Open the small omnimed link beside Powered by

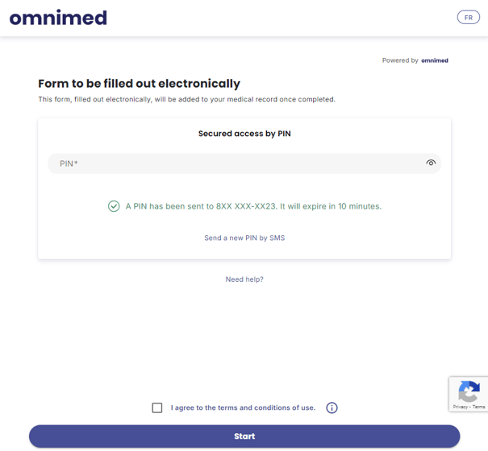435,60
